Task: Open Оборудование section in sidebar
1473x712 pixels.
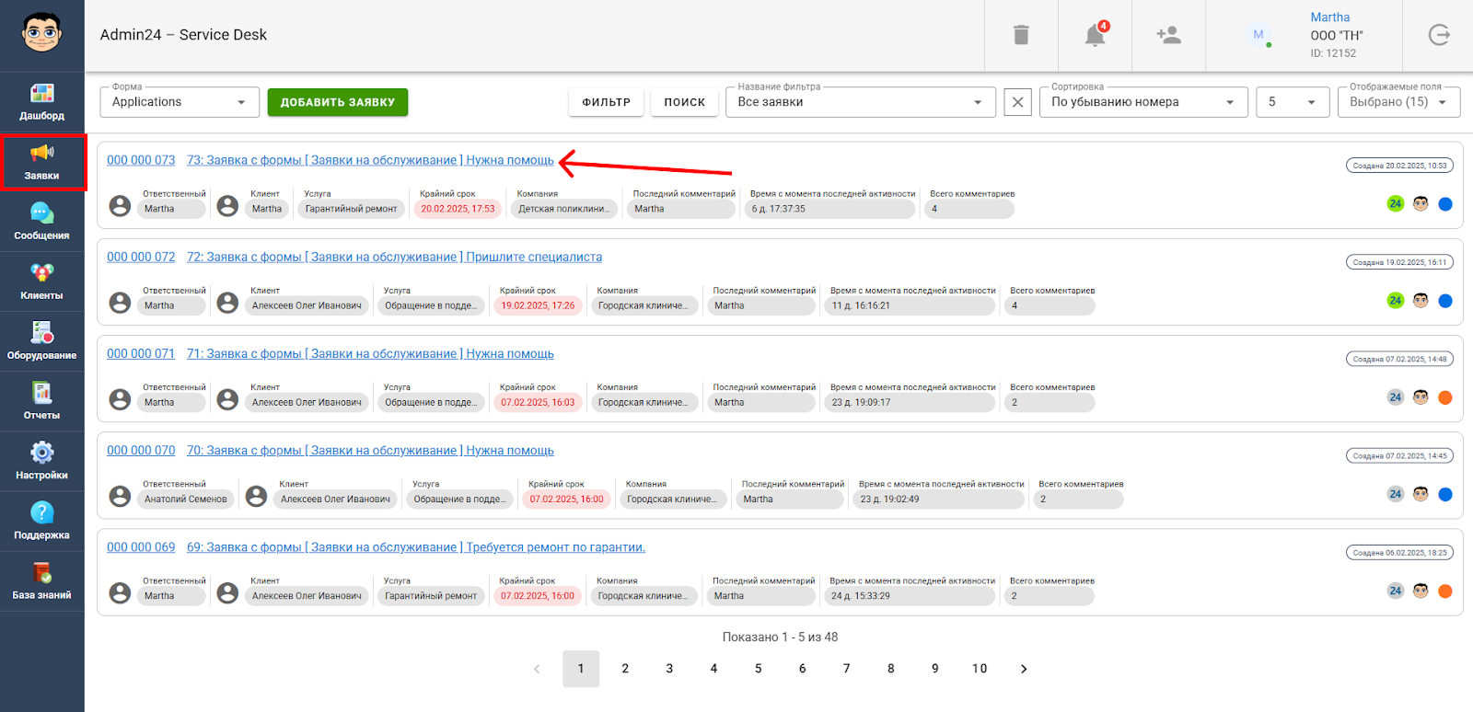Action: click(x=41, y=341)
